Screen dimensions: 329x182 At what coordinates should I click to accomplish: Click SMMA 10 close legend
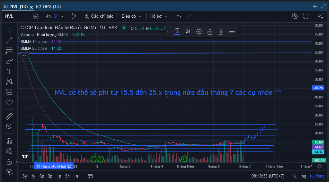[33, 42]
